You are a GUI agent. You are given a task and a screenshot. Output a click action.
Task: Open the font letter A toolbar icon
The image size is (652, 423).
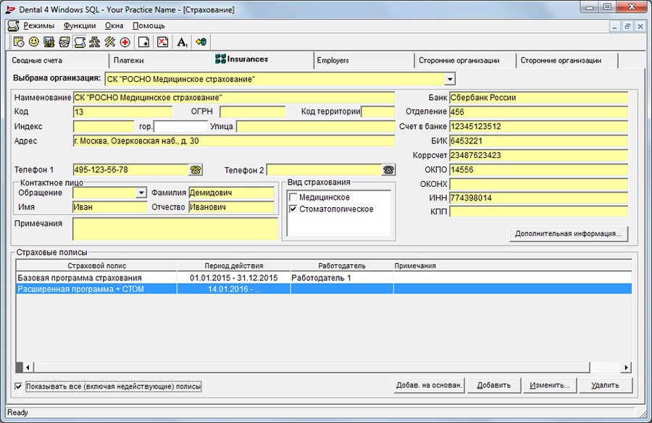(x=182, y=42)
